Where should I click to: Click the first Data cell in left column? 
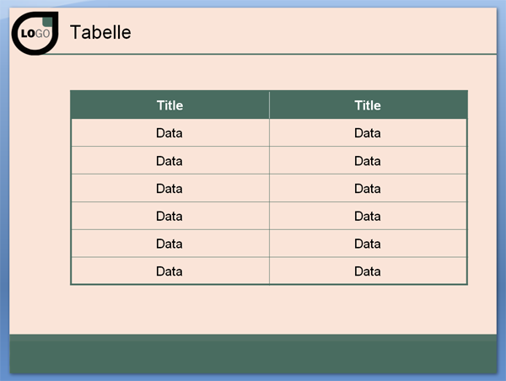pyautogui.click(x=170, y=132)
